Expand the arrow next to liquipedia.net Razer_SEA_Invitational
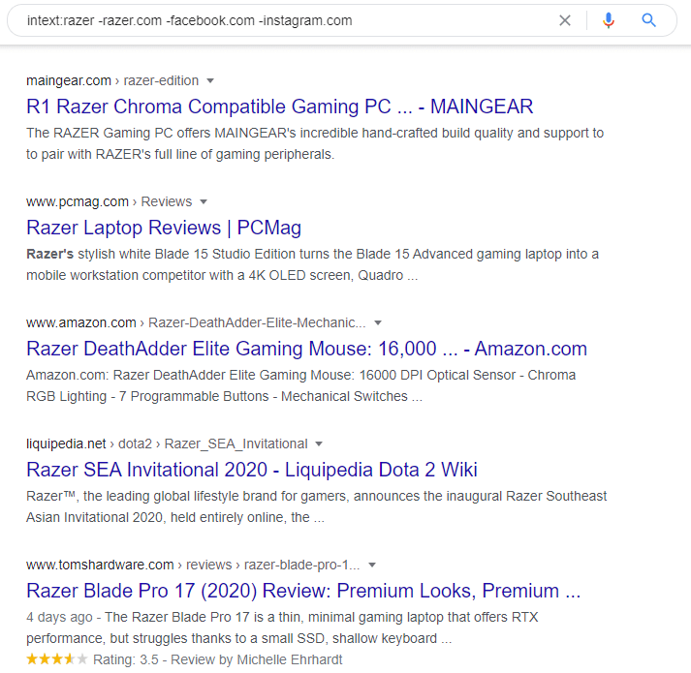Image resolution: width=691 pixels, height=673 pixels. tap(319, 444)
